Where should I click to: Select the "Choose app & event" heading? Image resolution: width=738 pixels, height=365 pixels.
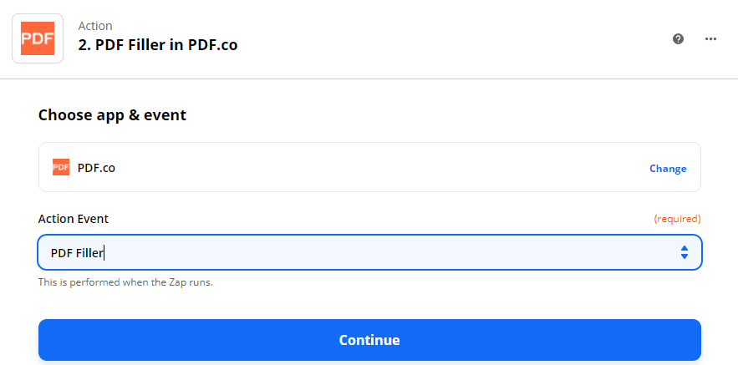point(112,114)
